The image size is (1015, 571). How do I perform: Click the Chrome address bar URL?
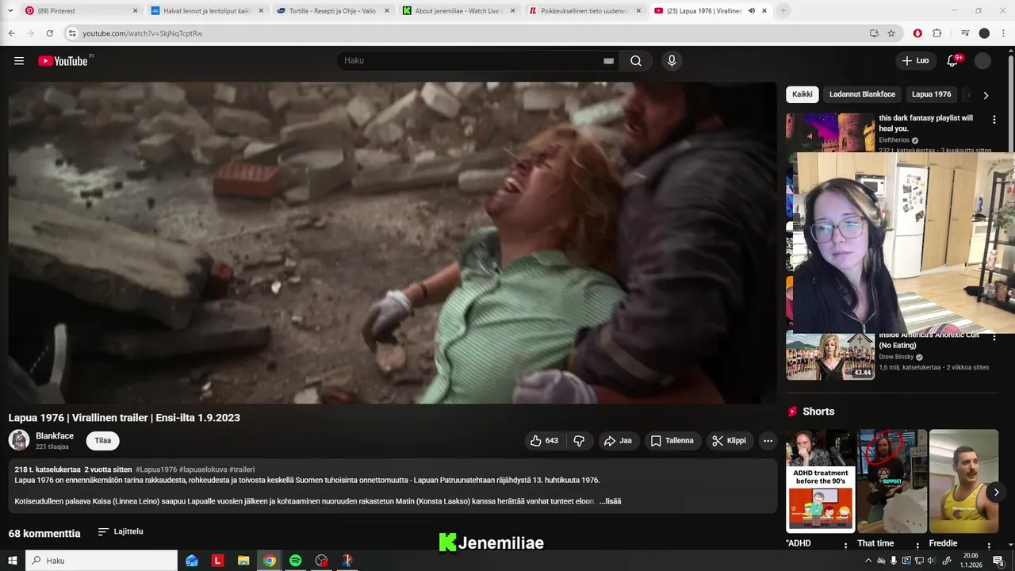coord(143,33)
